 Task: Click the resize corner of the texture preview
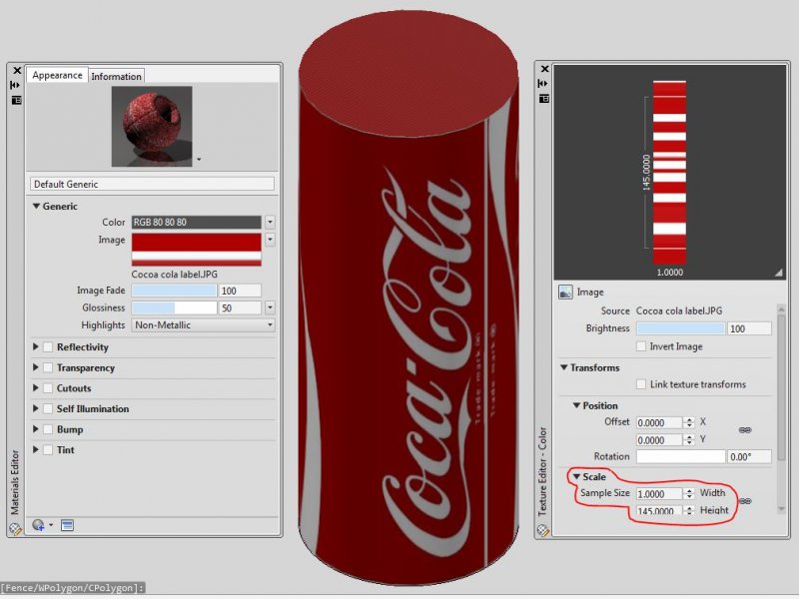pyautogui.click(x=777, y=273)
